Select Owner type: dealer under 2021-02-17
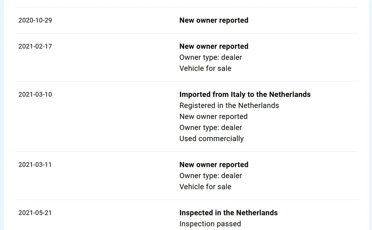Image resolution: width=372 pixels, height=230 pixels. 211,58
